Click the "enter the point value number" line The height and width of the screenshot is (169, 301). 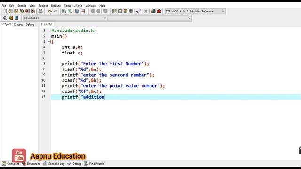(x=113, y=86)
